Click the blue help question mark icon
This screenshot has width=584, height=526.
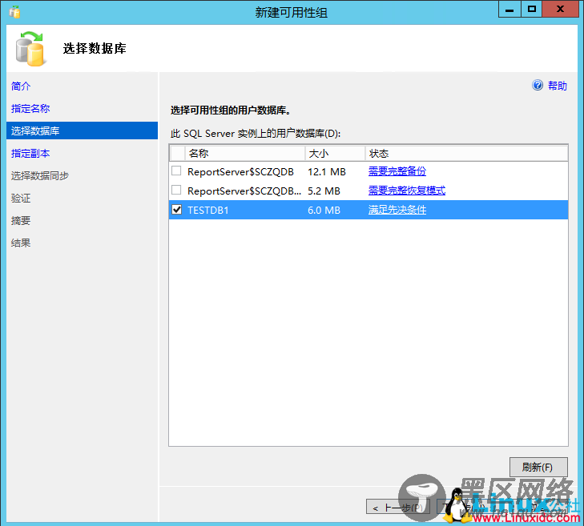click(538, 85)
